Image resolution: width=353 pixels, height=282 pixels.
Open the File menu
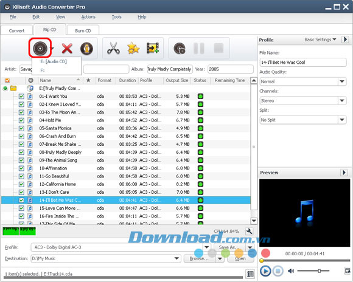tap(13, 17)
